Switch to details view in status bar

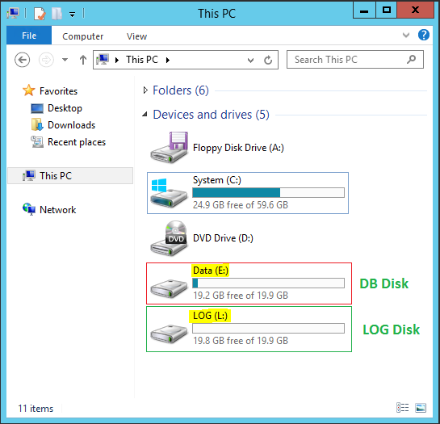[x=402, y=408]
